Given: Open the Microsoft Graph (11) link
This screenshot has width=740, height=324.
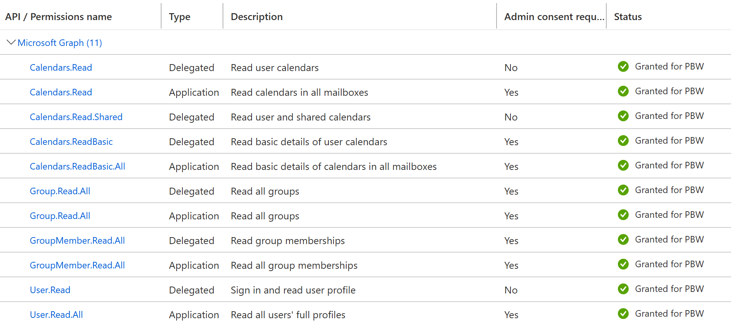Looking at the screenshot, I should coord(60,43).
